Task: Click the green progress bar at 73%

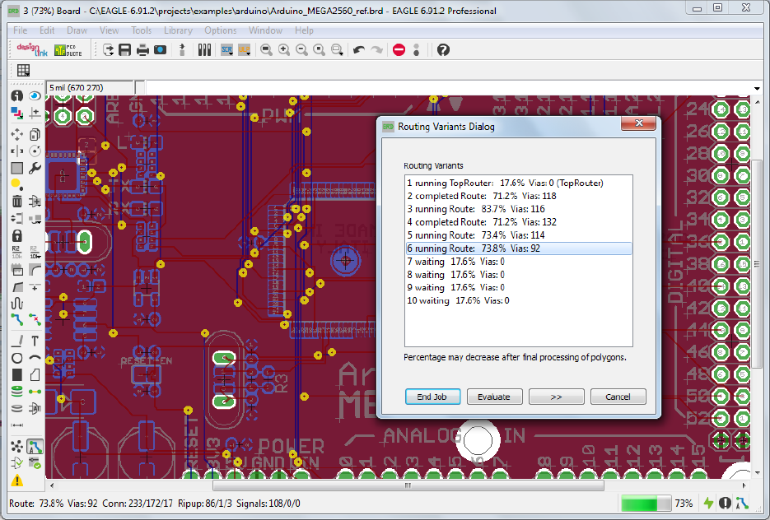Action: (646, 504)
